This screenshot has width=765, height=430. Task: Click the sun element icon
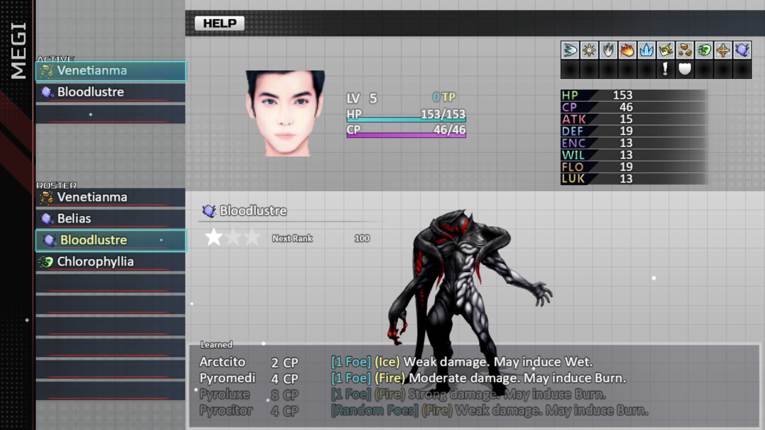point(589,50)
